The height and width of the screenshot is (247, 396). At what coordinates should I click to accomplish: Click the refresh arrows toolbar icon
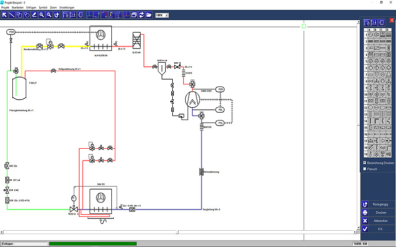141,15
